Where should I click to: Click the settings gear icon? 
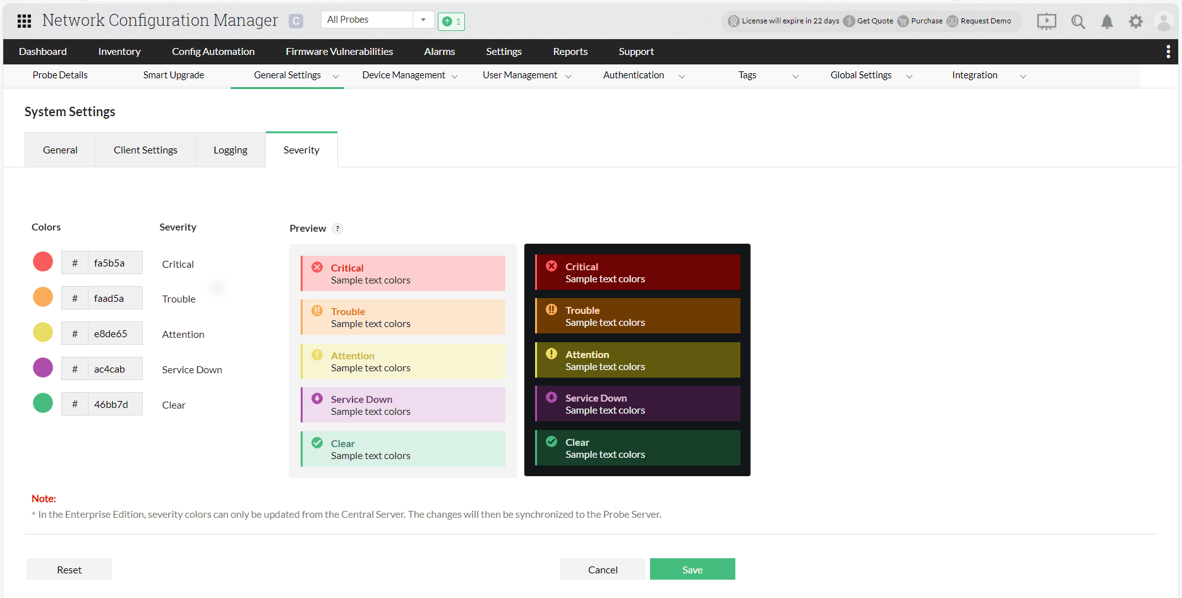1136,21
